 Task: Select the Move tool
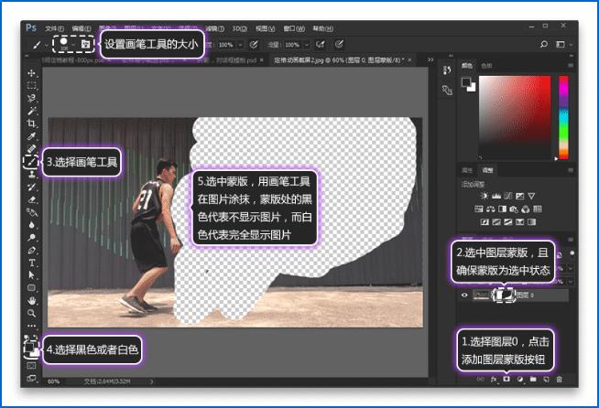[32, 73]
